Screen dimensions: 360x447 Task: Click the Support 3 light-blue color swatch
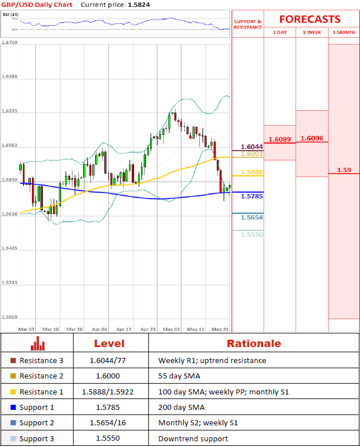click(x=13, y=439)
